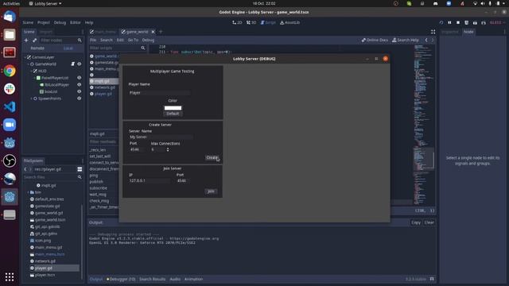Go to previous script edit location

click(x=426, y=40)
